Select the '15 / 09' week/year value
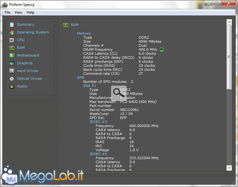 tap(126, 114)
